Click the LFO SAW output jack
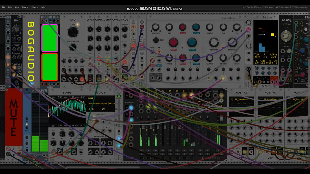Screen dimensions: 310x174 point(76,79)
